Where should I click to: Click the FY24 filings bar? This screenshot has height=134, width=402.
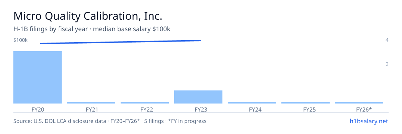click(252, 103)
